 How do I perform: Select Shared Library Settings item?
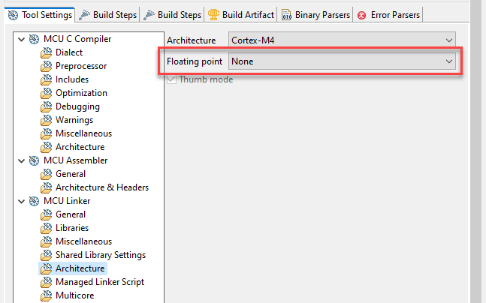[x=100, y=255]
